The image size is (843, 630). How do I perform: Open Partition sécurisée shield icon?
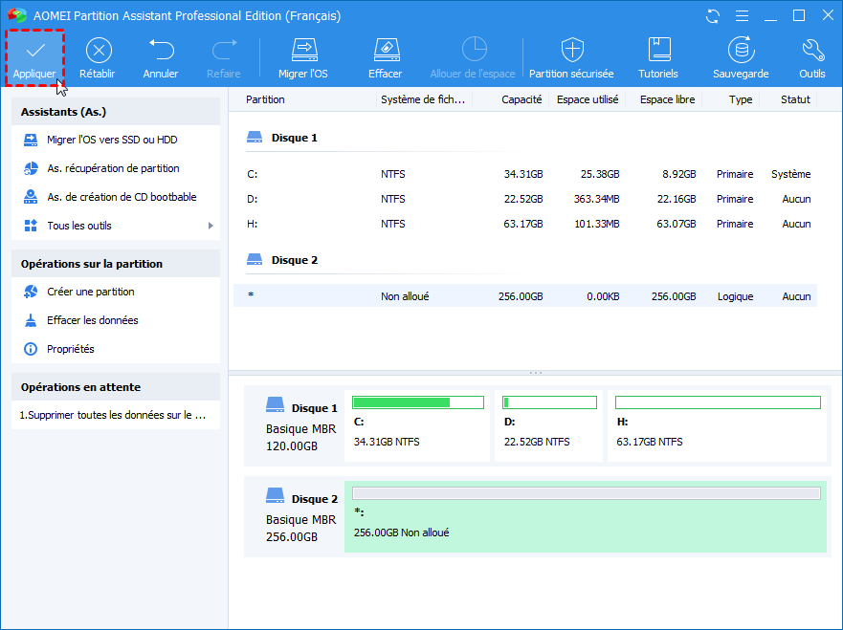(x=571, y=50)
